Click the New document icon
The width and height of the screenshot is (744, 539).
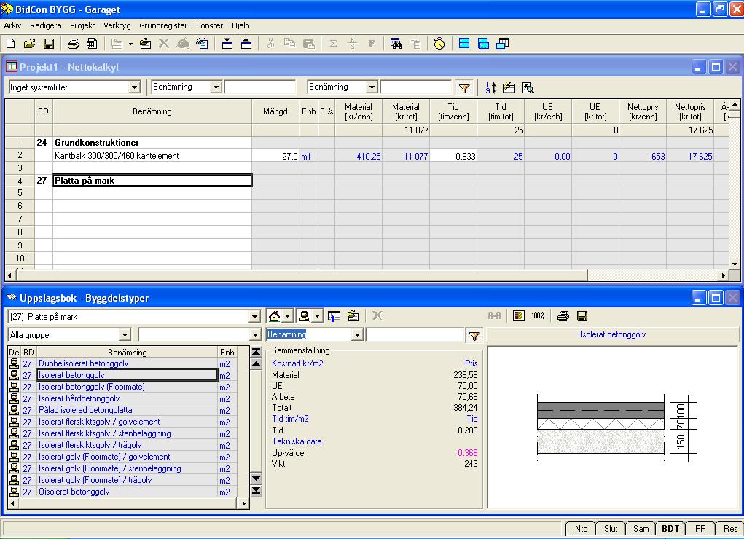coord(10,44)
